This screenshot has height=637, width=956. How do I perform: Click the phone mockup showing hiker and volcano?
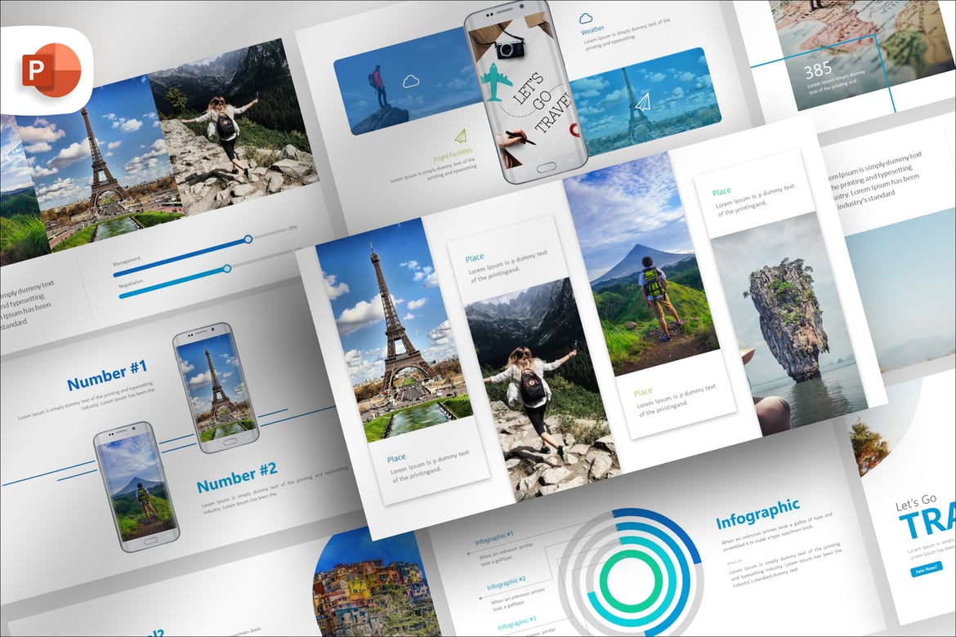136,487
